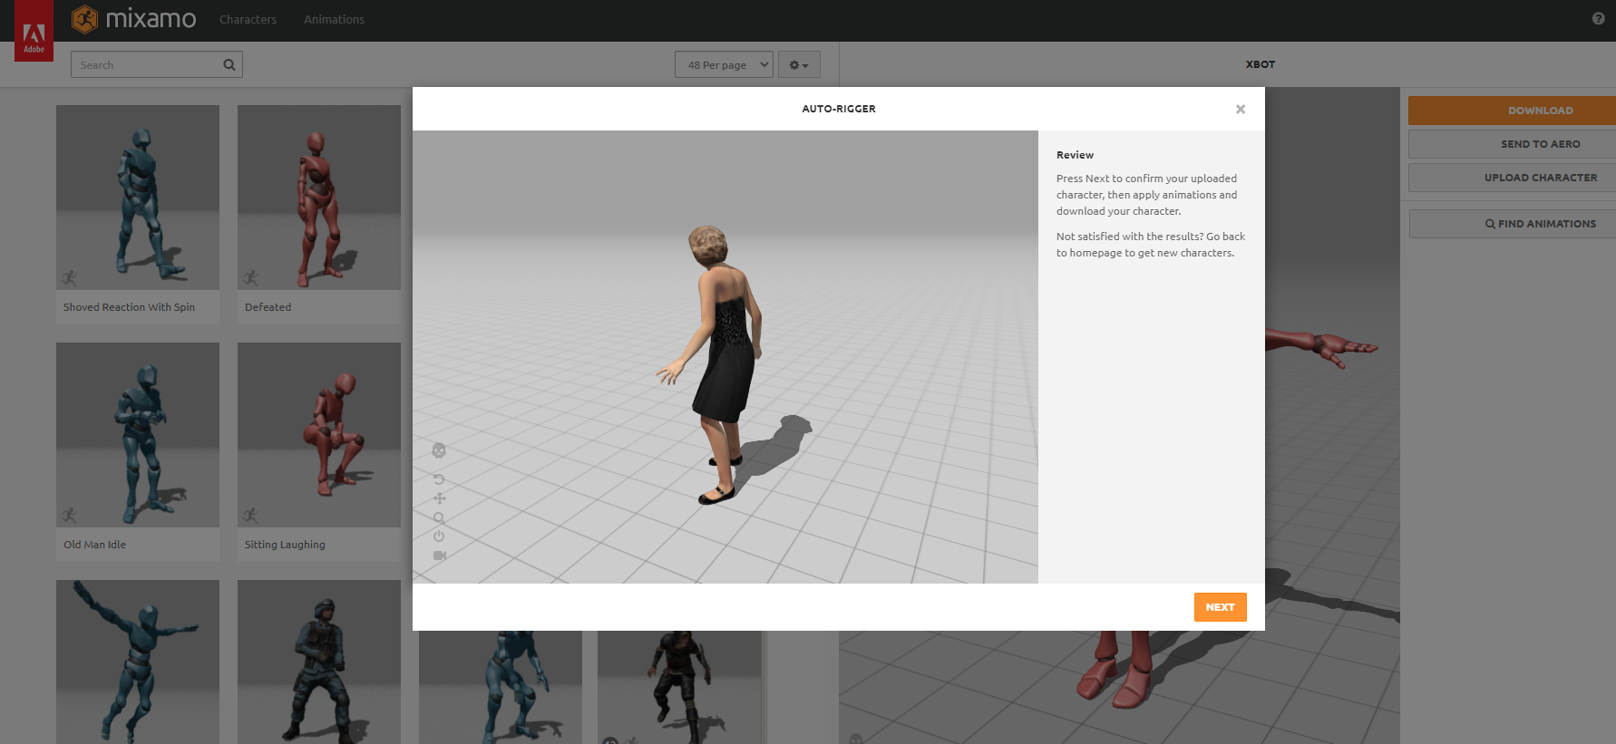Click the Upload Character button
Image resolution: width=1616 pixels, height=744 pixels.
coord(1540,178)
